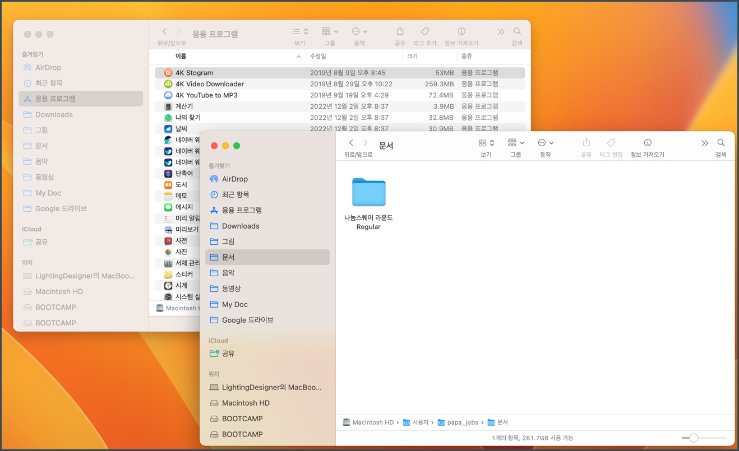Open 보기 list view menu in 응용 프로그램 window

(x=300, y=31)
